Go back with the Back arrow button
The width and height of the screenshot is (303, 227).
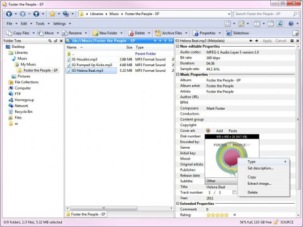coord(9,14)
